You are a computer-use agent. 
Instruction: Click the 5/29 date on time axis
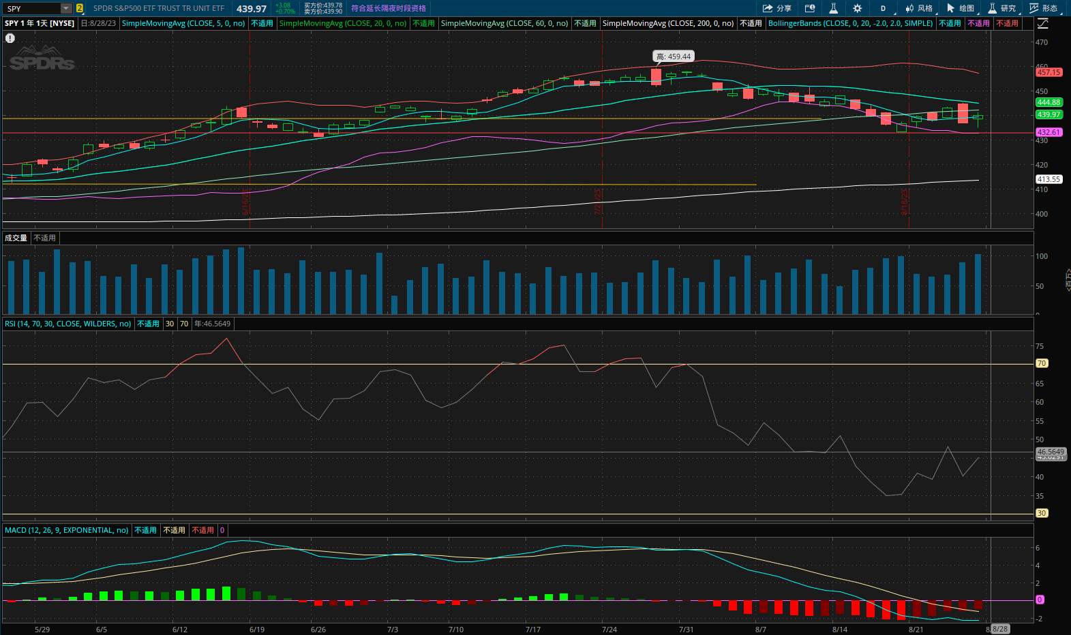pos(42,630)
